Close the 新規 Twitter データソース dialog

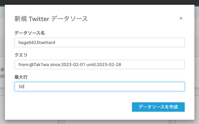click(x=181, y=18)
